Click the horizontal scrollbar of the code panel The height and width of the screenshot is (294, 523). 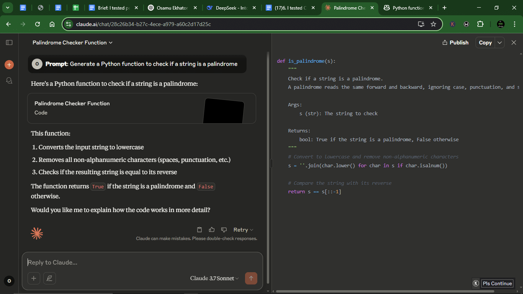tap(385, 291)
